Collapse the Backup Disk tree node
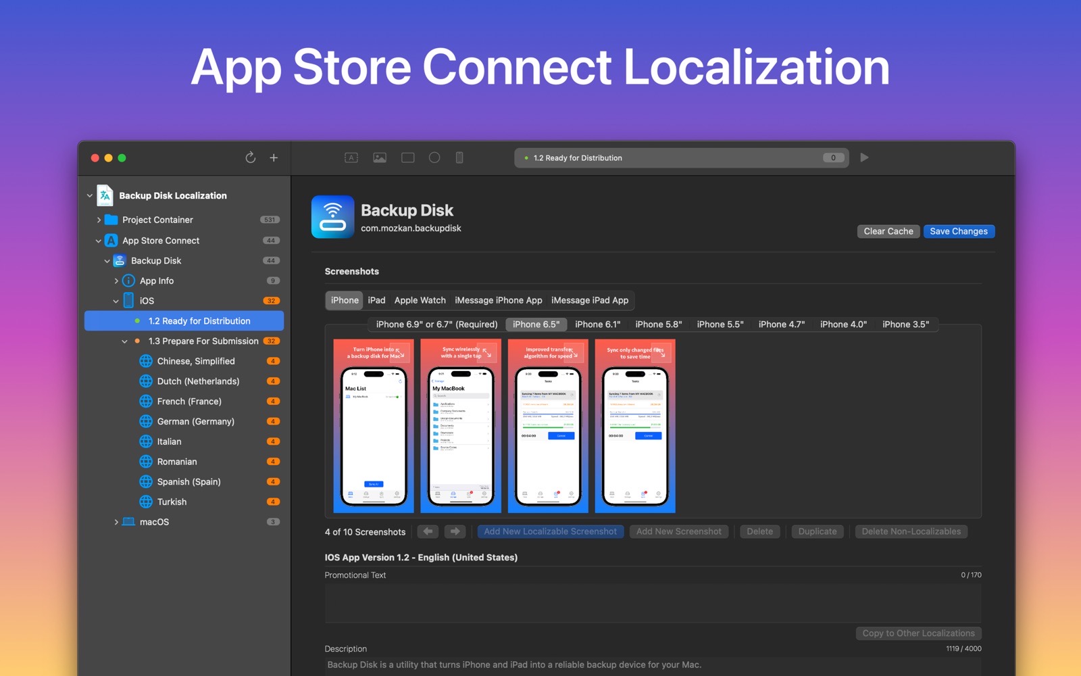Screen dimensions: 1081x676 [x=107, y=261]
